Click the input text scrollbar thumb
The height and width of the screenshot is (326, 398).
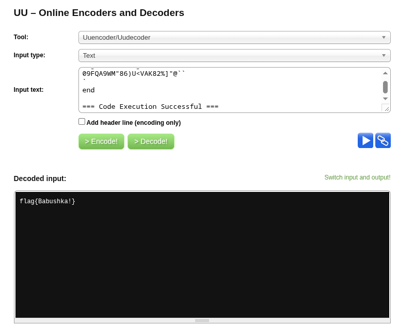tap(385, 87)
